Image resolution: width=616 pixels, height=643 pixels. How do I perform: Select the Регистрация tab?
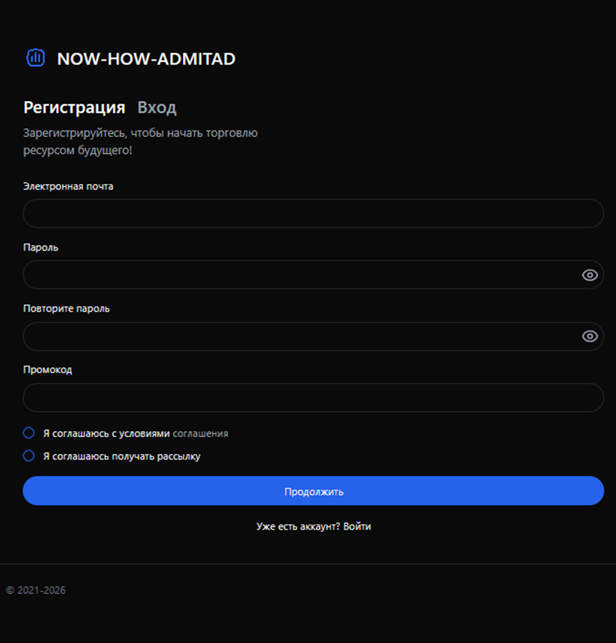(74, 108)
